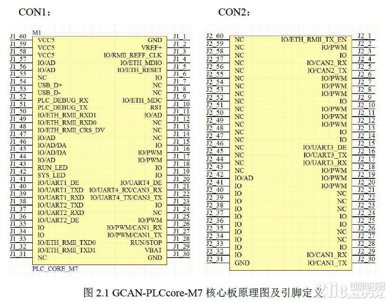Select the IO/UART3_DE label
388x302 pixels.
pos(325,147)
